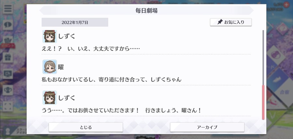This screenshot has height=139, width=293.
Task: Click the top しずく avatar
Action: tap(50, 36)
